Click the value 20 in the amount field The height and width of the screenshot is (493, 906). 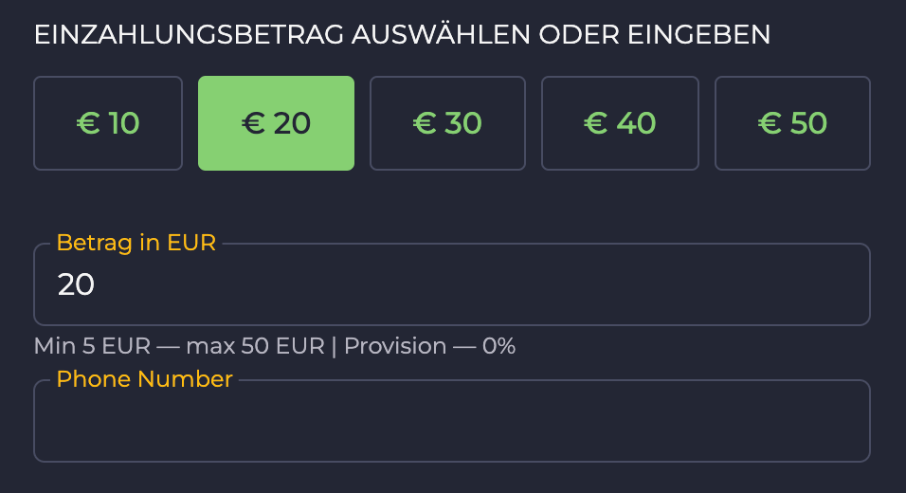76,284
